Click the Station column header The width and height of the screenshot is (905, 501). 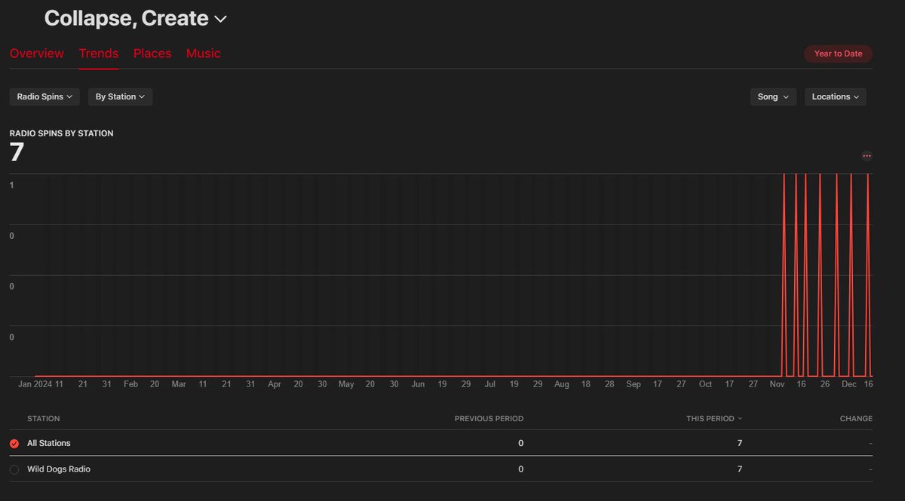tap(43, 419)
